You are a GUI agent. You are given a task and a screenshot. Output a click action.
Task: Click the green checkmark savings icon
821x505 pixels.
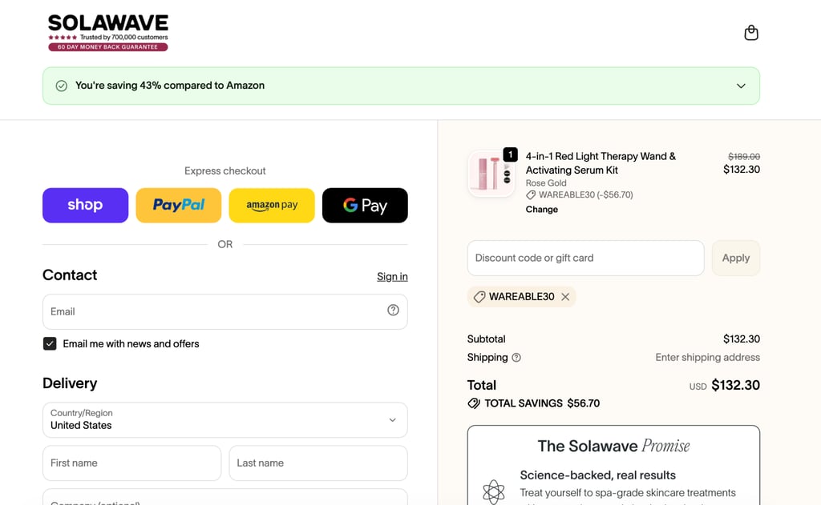click(61, 86)
